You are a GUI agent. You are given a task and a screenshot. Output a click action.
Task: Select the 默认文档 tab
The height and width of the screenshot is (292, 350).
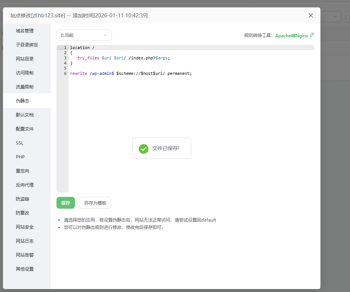click(x=25, y=115)
